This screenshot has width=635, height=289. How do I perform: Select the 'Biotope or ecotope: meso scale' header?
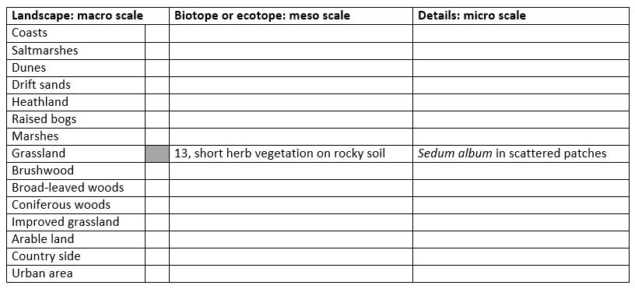pos(291,16)
